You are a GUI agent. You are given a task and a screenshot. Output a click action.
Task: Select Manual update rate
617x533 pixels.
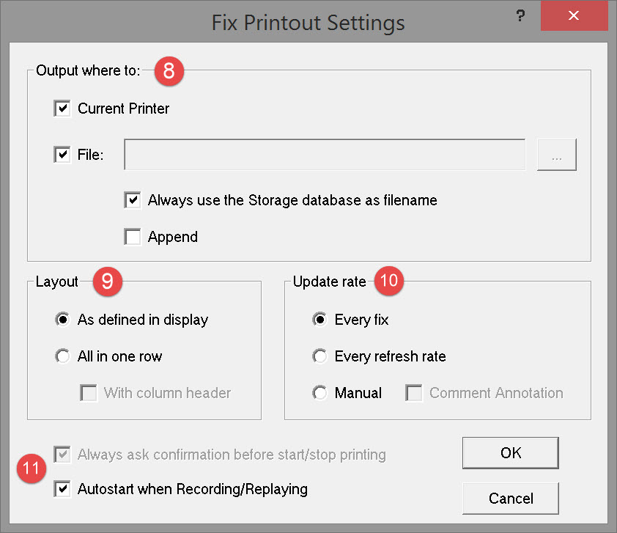click(x=319, y=394)
